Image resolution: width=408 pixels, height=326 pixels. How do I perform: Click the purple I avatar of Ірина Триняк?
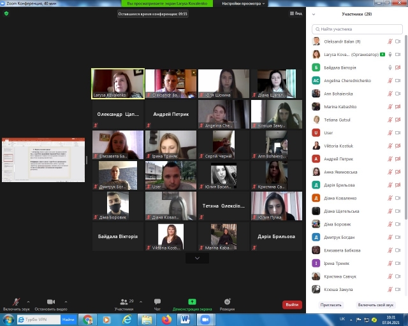click(x=316, y=264)
